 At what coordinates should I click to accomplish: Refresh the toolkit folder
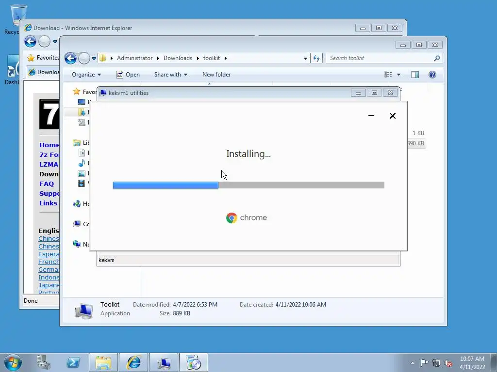coord(316,58)
